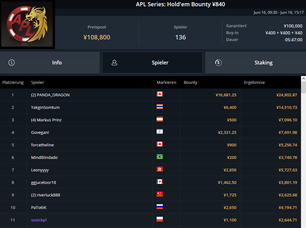Sort by the Spieler column header

coord(38,82)
